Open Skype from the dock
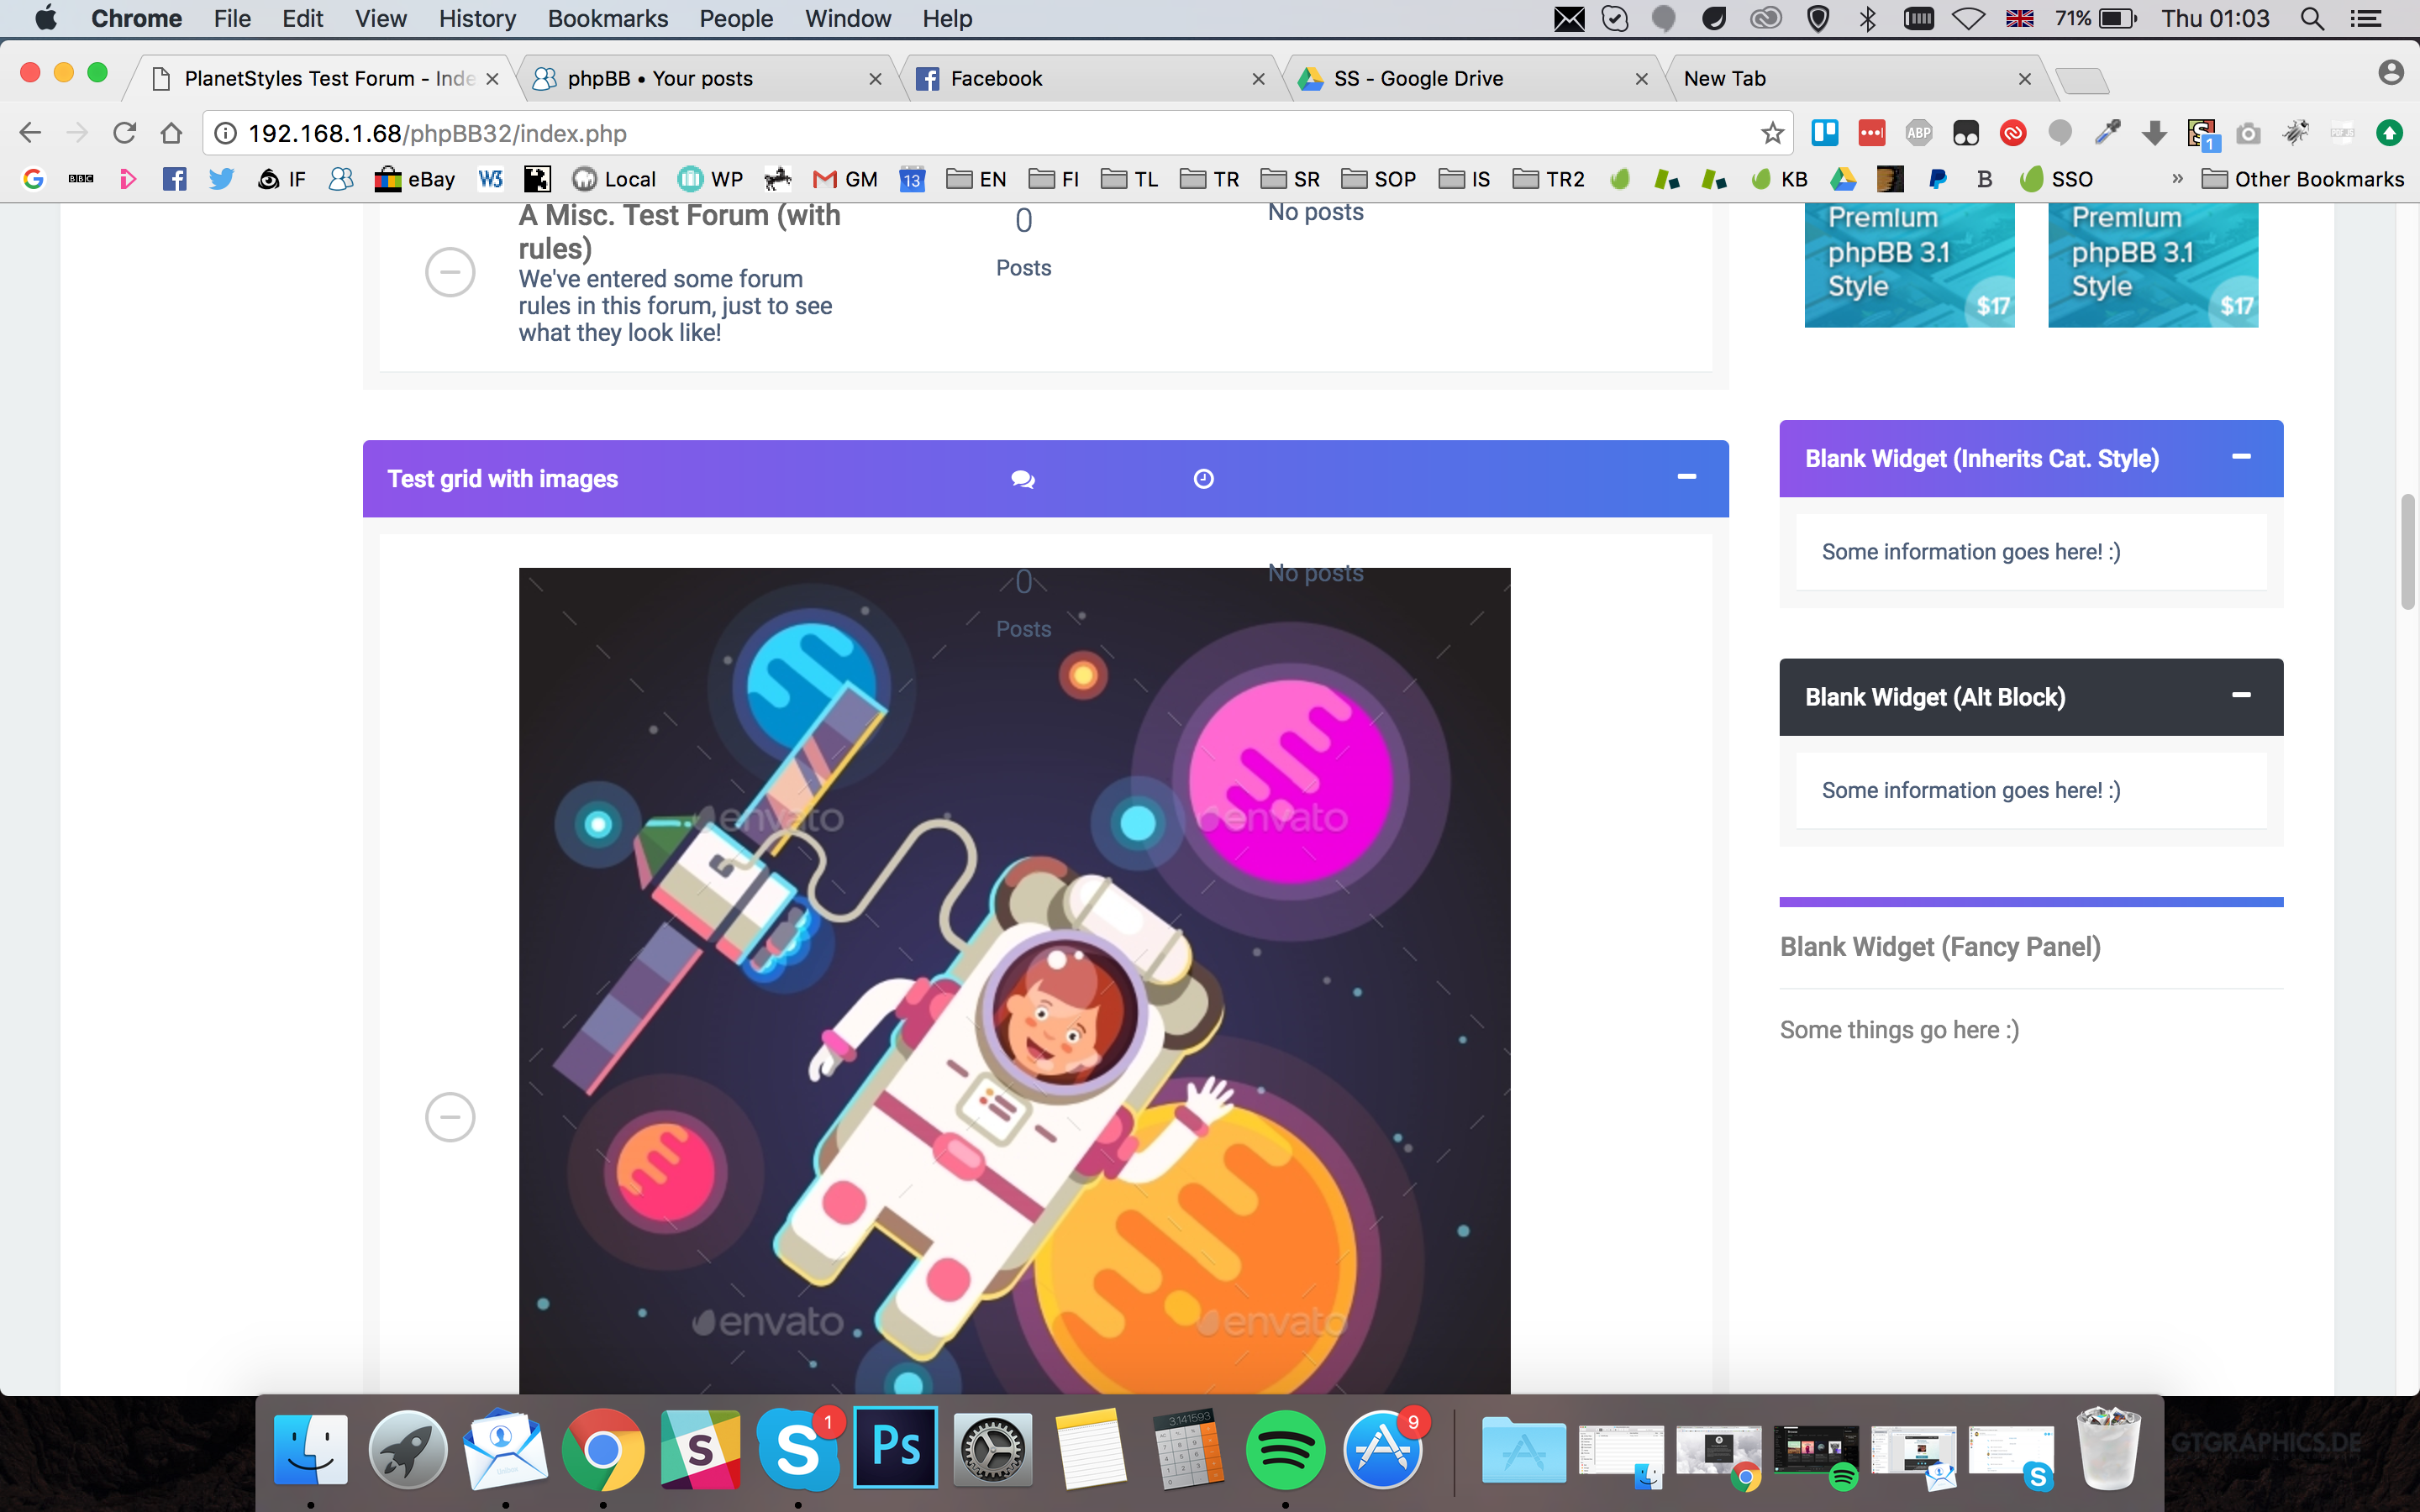 (798, 1449)
